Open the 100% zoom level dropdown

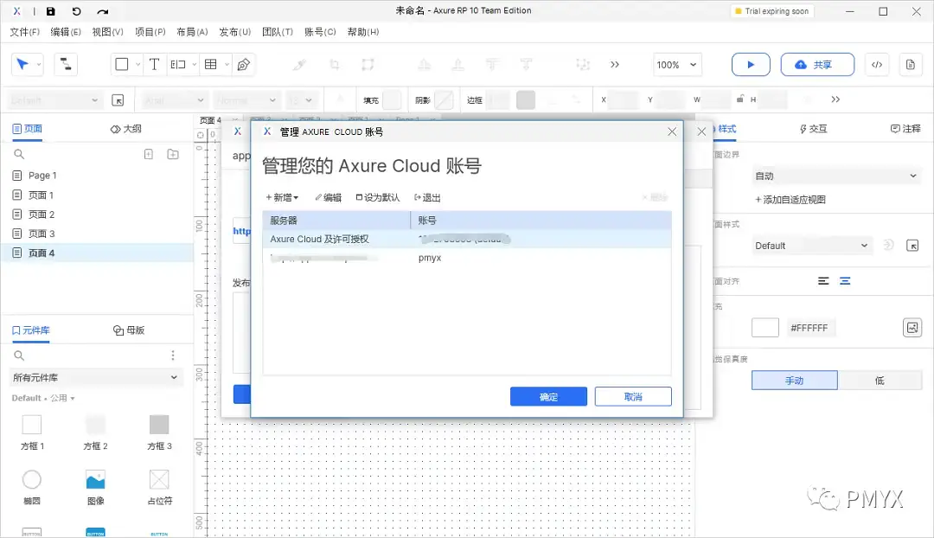(677, 64)
